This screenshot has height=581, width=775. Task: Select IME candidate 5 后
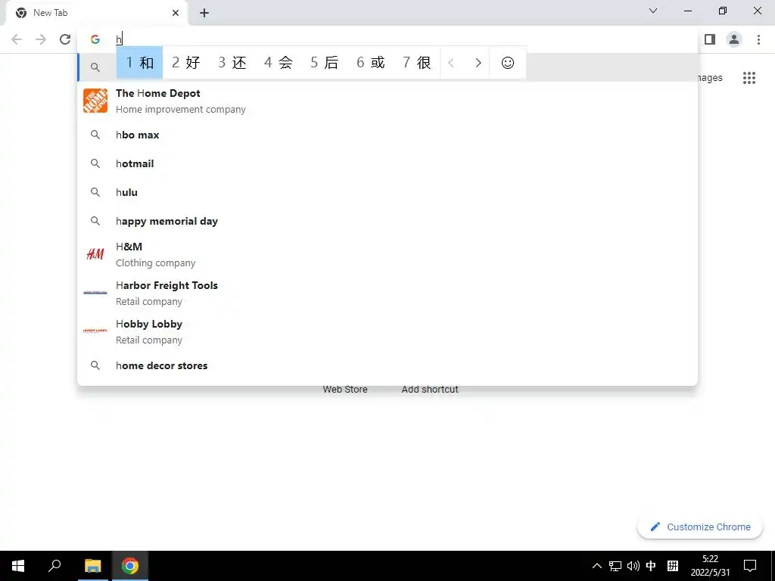(324, 63)
